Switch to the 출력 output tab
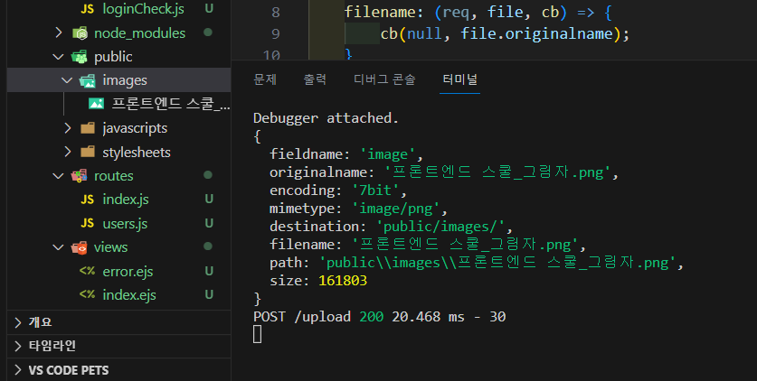The height and width of the screenshot is (381, 757). tap(315, 79)
